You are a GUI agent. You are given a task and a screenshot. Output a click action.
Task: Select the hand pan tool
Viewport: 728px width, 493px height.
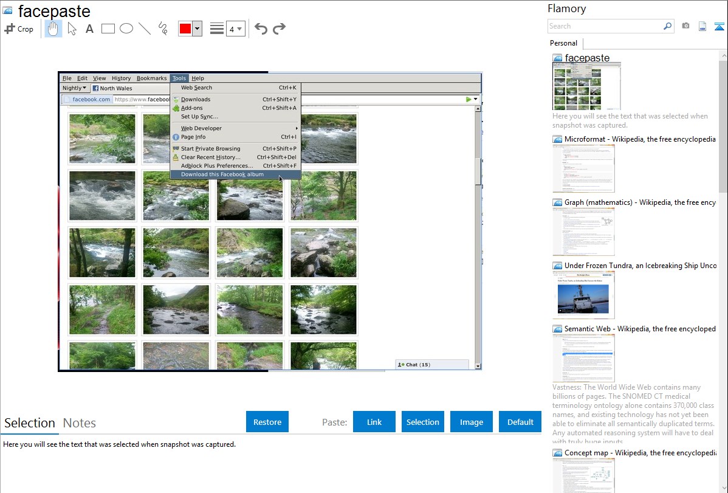pos(53,29)
